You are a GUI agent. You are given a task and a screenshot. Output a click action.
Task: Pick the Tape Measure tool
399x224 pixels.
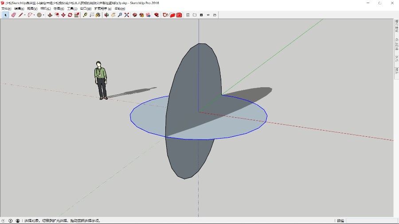(x=85, y=15)
